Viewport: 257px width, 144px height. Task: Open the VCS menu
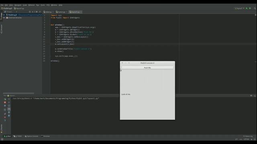click(48, 5)
